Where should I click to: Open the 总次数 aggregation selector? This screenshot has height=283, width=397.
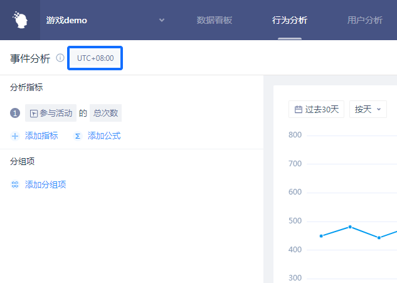[x=105, y=114]
